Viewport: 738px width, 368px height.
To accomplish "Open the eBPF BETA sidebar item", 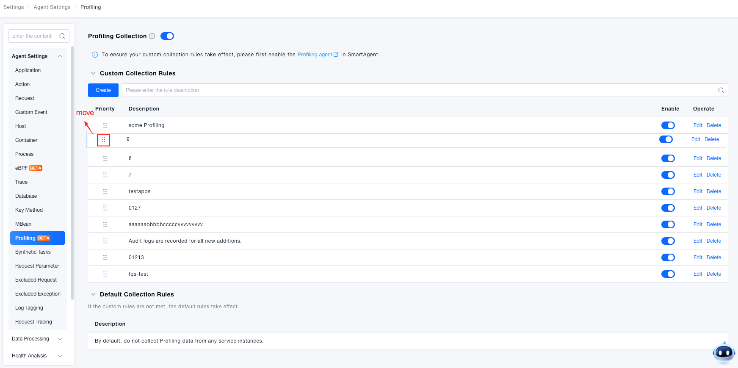I will (29, 168).
